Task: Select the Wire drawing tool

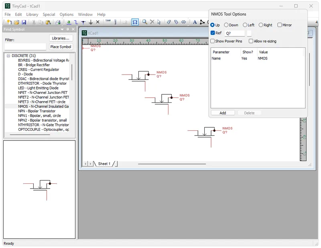Action: (x=76, y=22)
